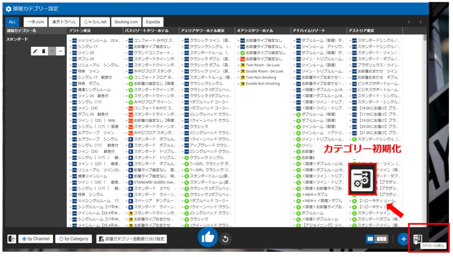Image resolution: width=453 pixels, height=257 pixels.
Task: Select the by Category radio option
Action: 73,239
